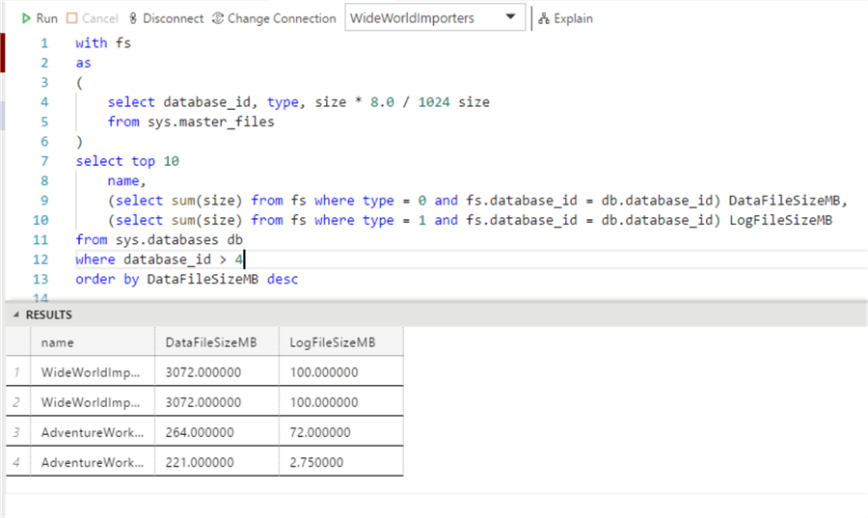Click the 221.000000 data size cell
The image size is (868, 518).
pyautogui.click(x=203, y=462)
